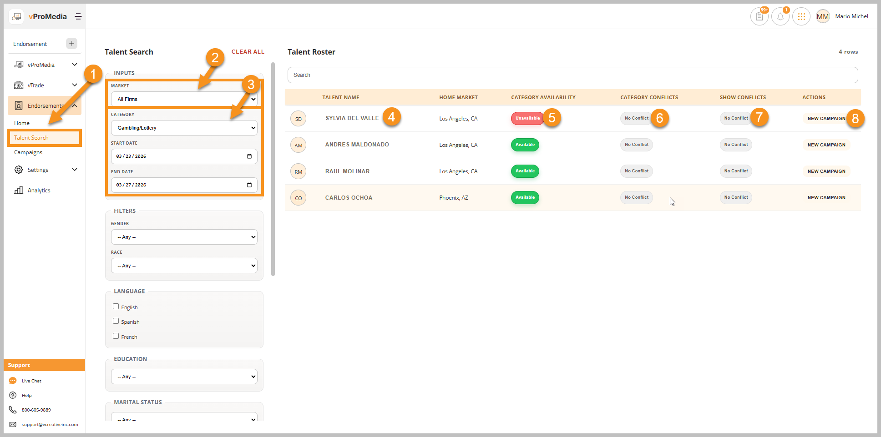Click the Analytics chart icon in sidebar
The width and height of the screenshot is (881, 437).
click(19, 190)
